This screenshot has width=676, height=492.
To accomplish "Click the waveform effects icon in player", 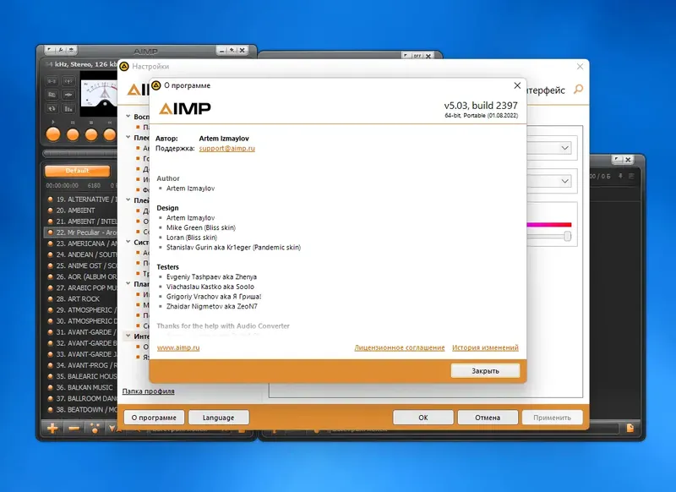I will tap(68, 95).
